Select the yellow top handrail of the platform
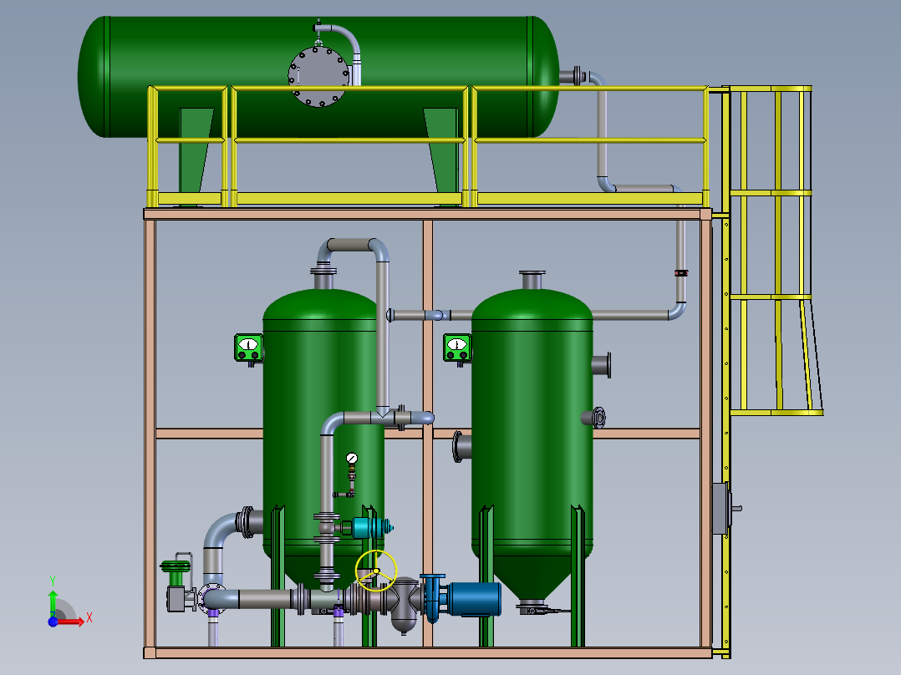 [428, 89]
